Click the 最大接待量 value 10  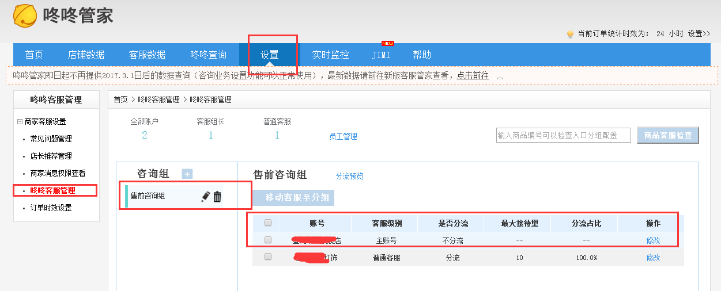point(520,258)
